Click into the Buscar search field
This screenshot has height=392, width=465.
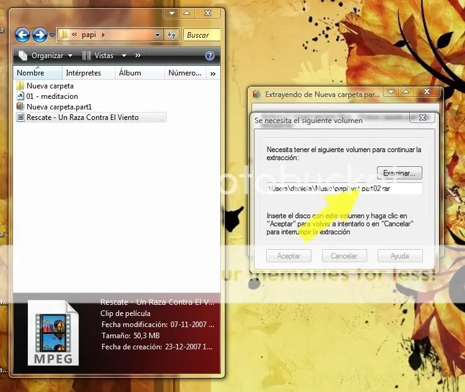[x=202, y=35]
